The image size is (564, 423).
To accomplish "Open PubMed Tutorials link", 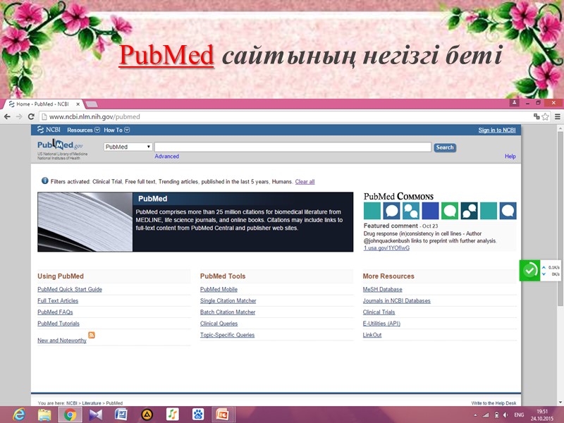I will click(x=59, y=324).
